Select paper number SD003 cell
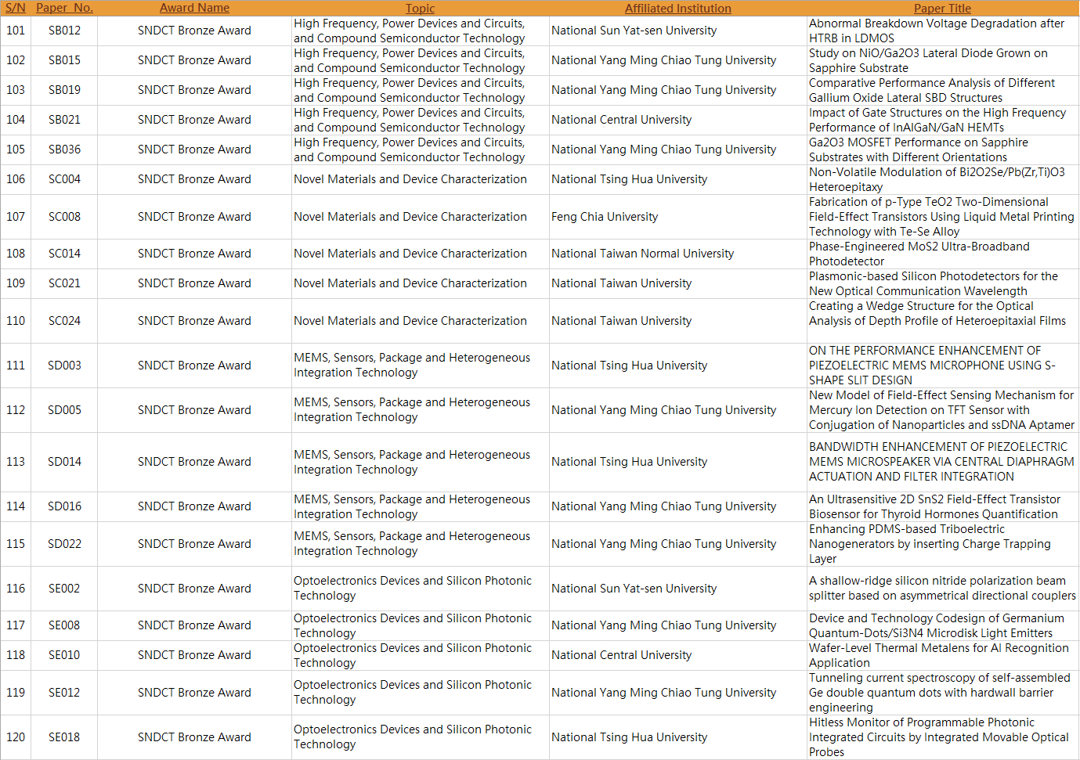 pyautogui.click(x=64, y=366)
